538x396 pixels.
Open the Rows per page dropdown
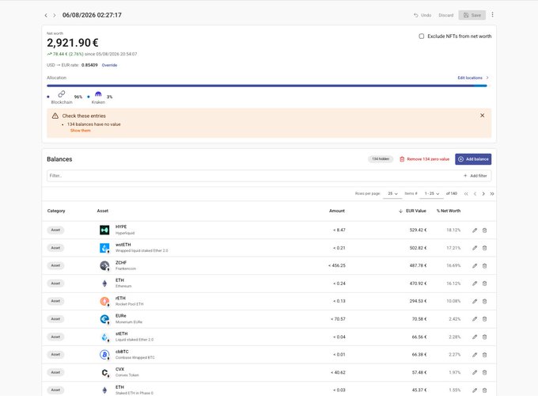tap(392, 194)
